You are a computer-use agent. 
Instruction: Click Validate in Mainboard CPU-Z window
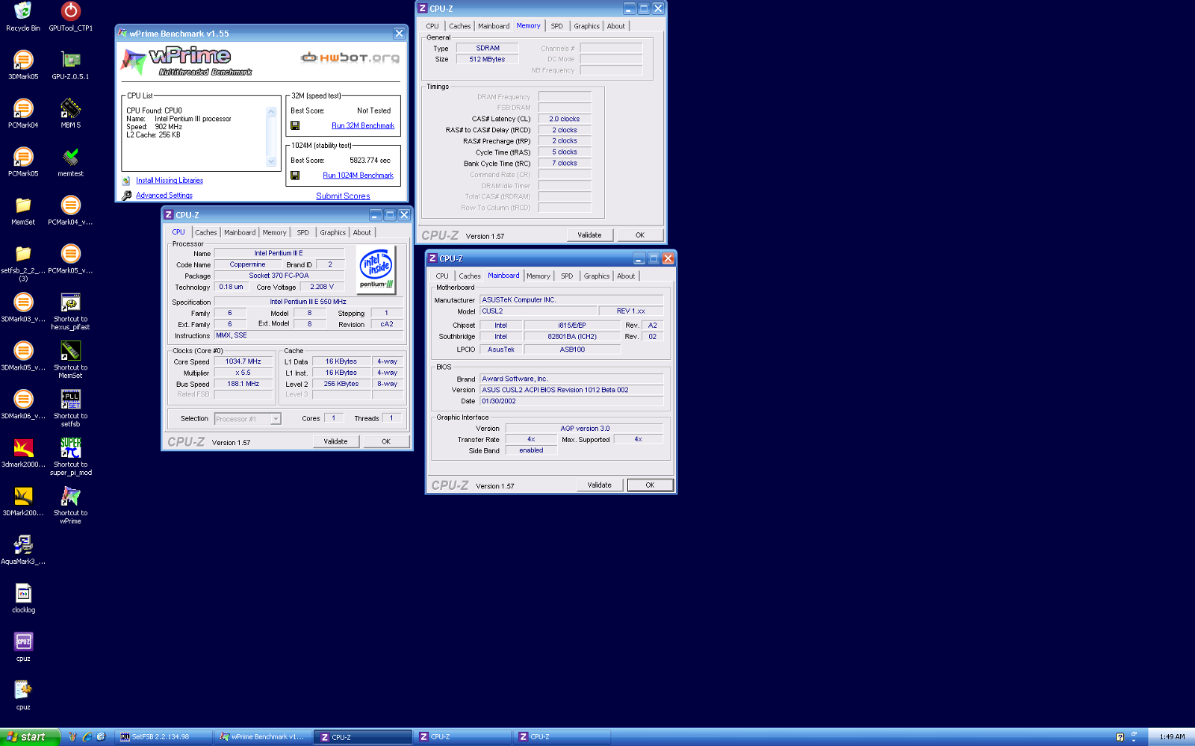pyautogui.click(x=599, y=485)
